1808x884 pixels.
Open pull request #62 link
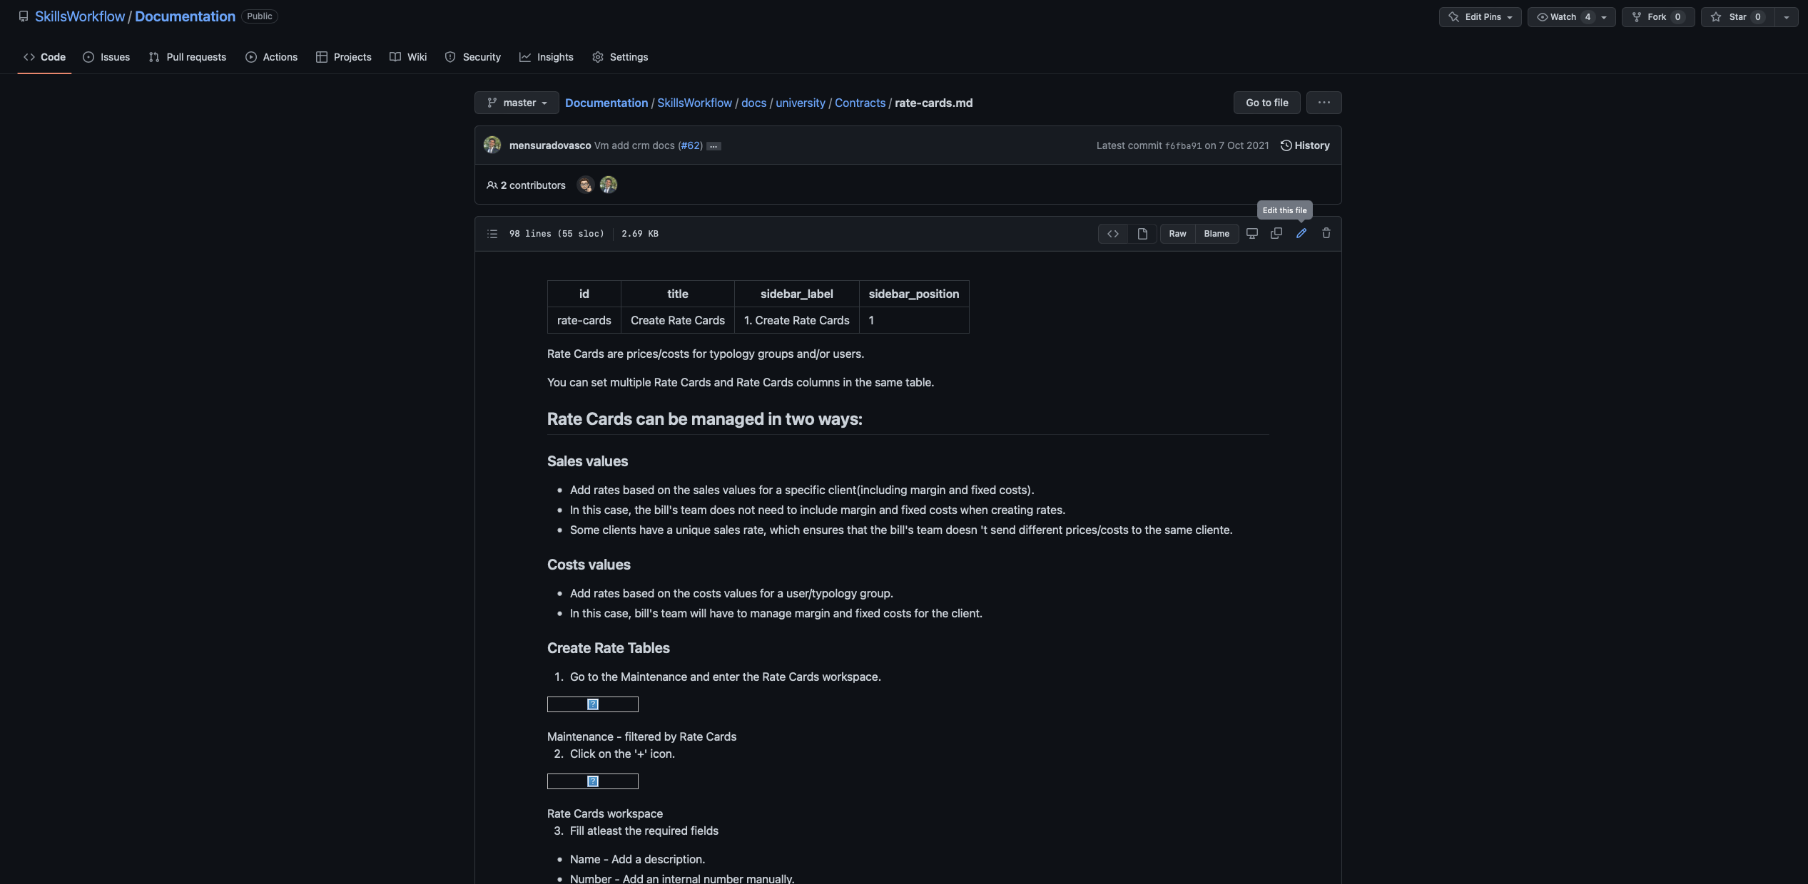tap(689, 145)
